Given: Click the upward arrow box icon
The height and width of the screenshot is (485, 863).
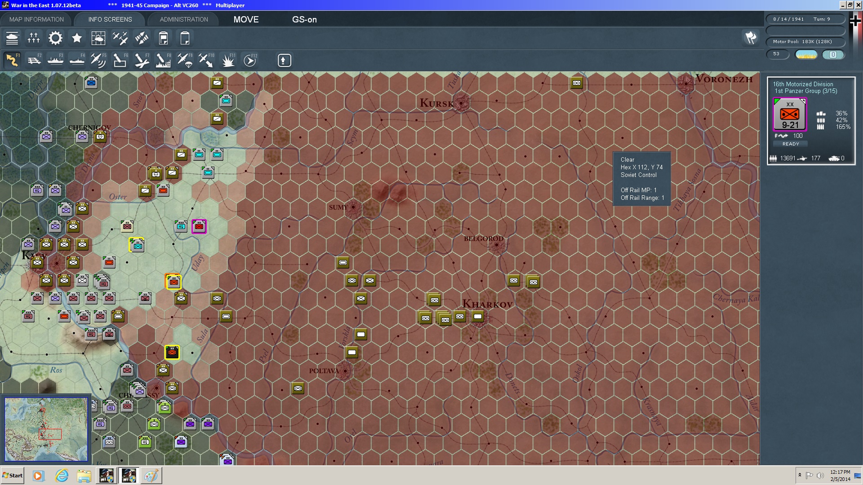Looking at the screenshot, I should pos(284,60).
